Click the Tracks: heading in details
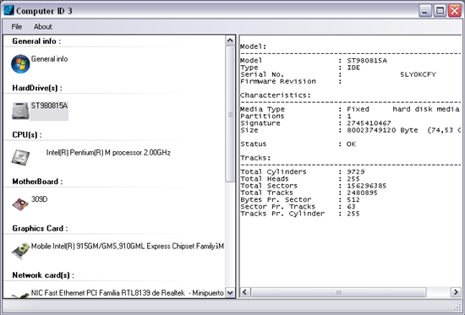This screenshot has height=315, width=465. (255, 158)
